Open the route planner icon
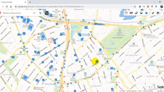Screen dimensions: 164x92 coord(40,13)
